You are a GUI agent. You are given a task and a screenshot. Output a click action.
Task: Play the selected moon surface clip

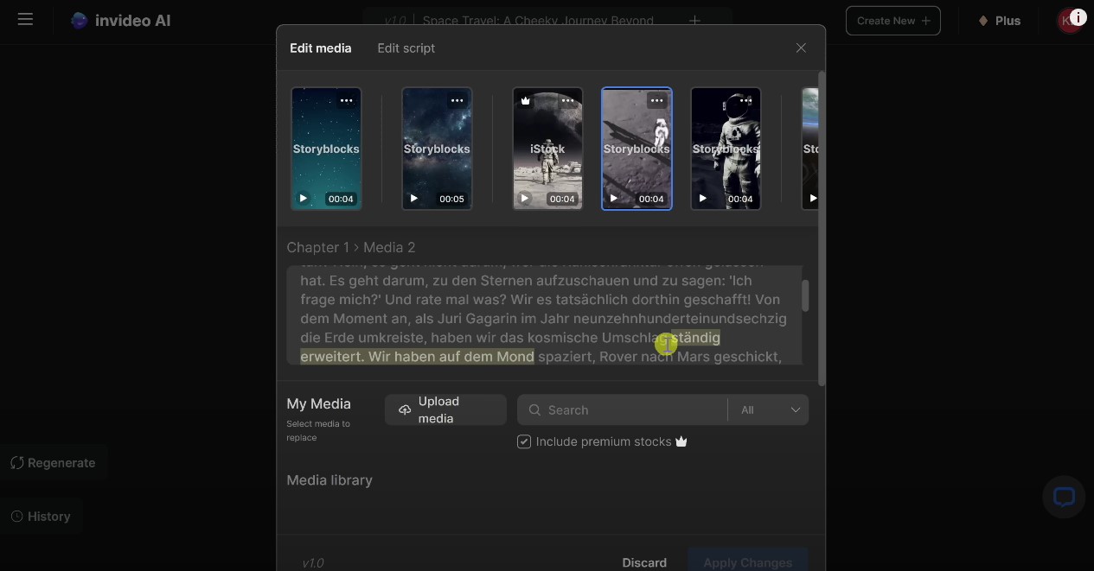(613, 199)
